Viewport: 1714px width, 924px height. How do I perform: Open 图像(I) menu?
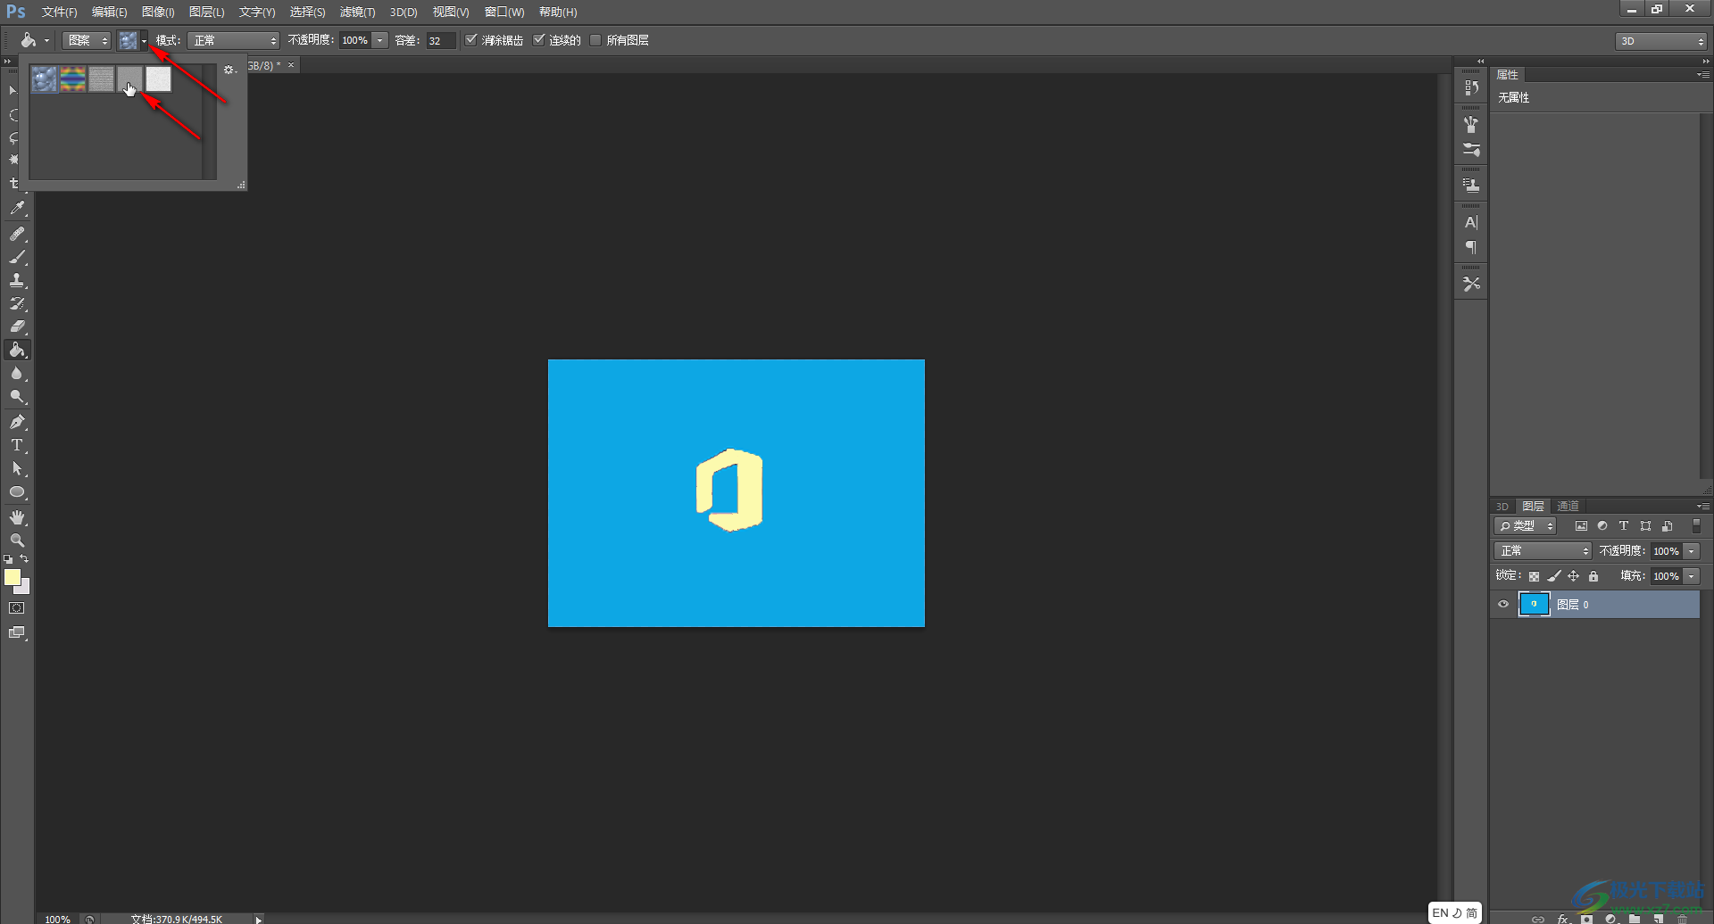pos(158,12)
